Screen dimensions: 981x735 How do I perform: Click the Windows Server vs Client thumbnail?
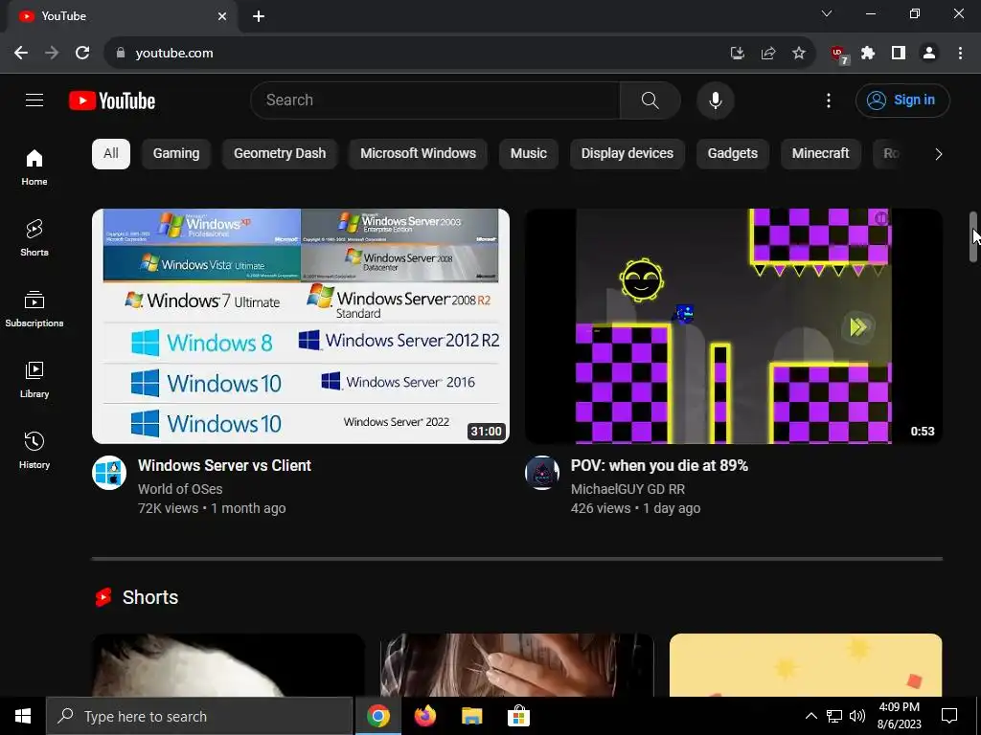point(301,326)
